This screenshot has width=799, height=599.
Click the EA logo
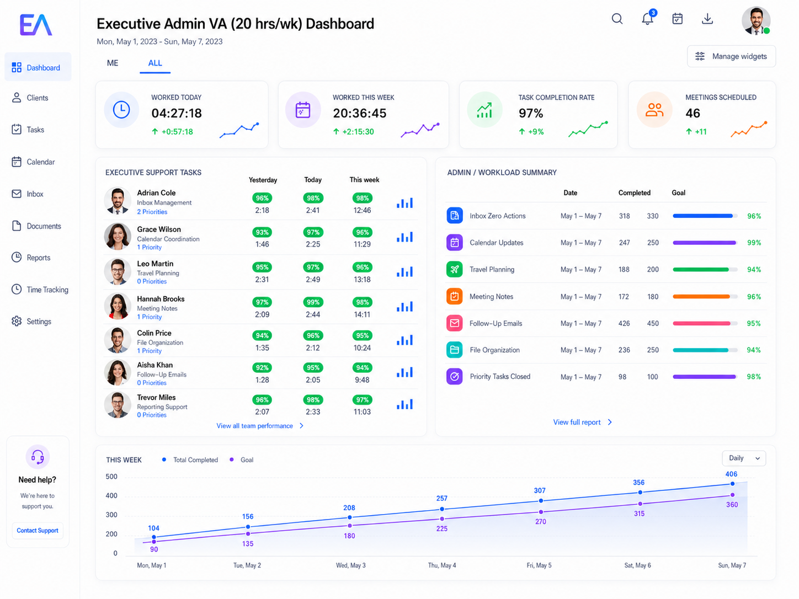(x=36, y=25)
